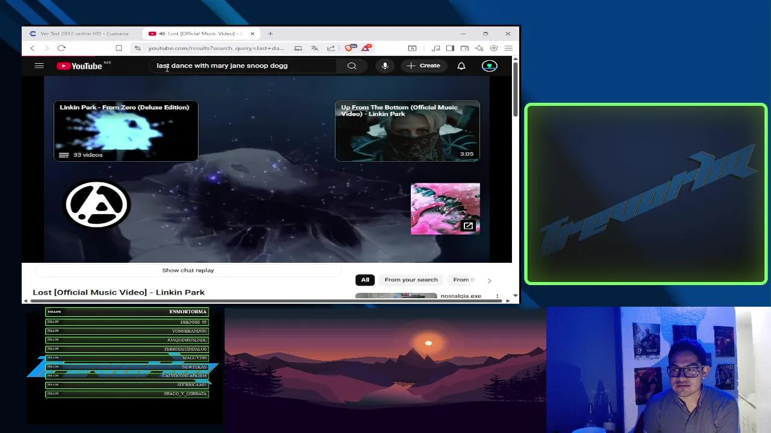Select the From your search chip
The height and width of the screenshot is (433, 771).
(x=411, y=280)
